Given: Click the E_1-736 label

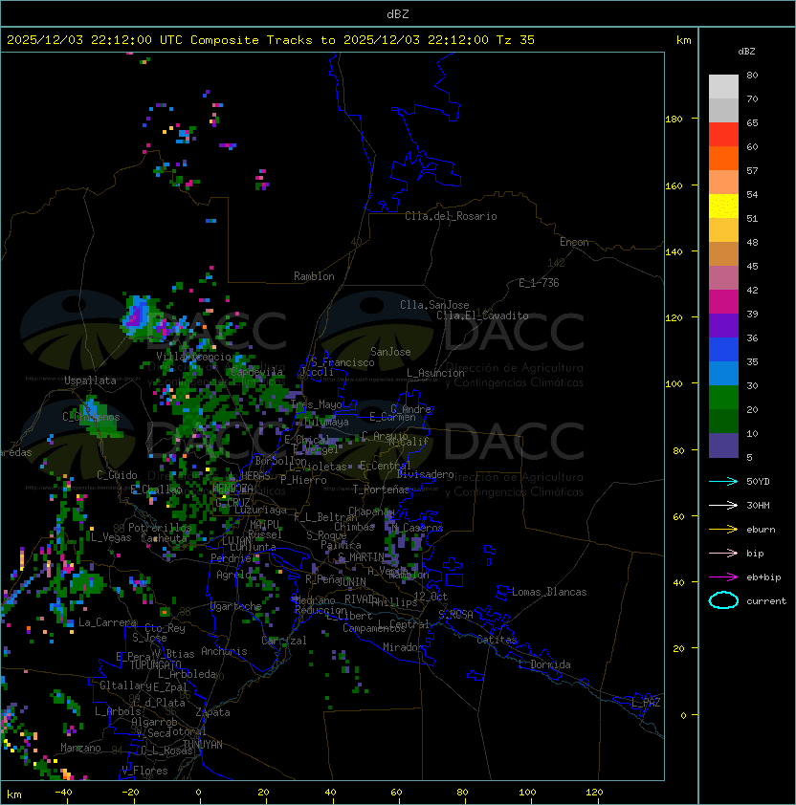Looking at the screenshot, I should click(x=539, y=283).
